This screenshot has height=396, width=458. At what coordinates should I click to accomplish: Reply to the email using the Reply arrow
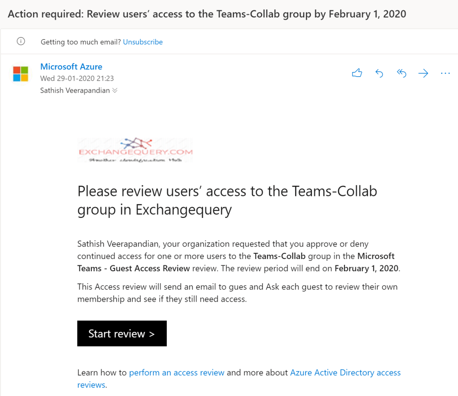click(x=379, y=73)
